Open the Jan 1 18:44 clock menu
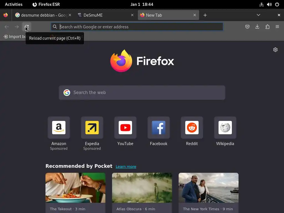This screenshot has height=213, width=284. [x=142, y=4]
